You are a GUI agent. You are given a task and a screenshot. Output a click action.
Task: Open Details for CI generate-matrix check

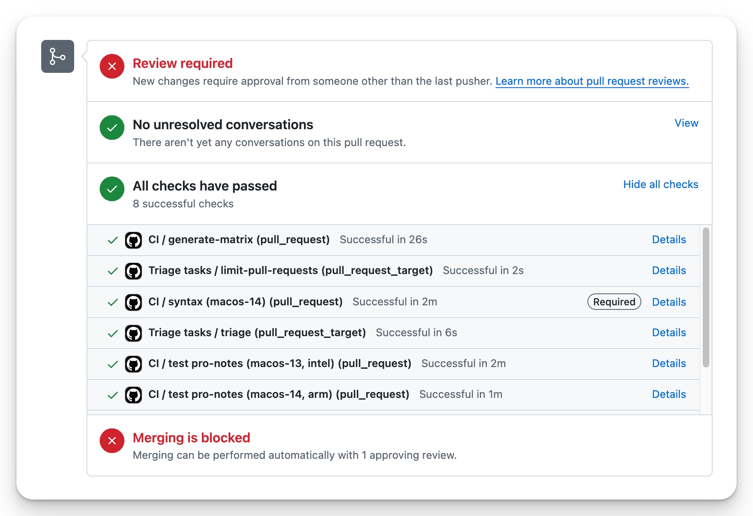tap(669, 239)
